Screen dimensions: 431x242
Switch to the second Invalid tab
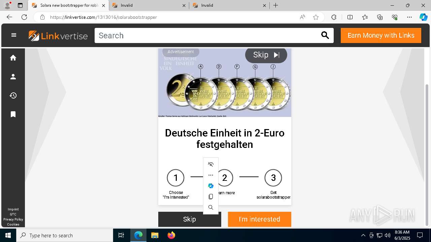[x=230, y=5]
